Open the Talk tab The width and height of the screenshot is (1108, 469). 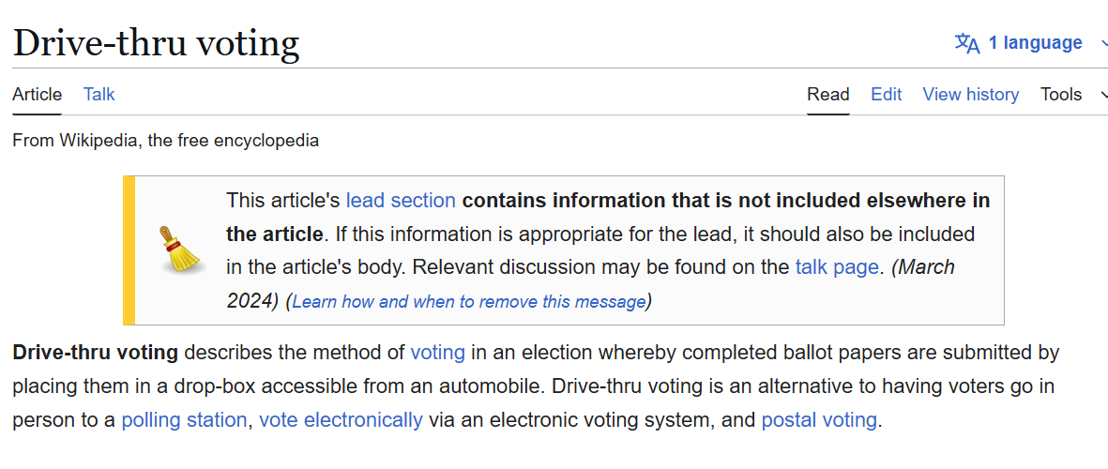tap(99, 94)
